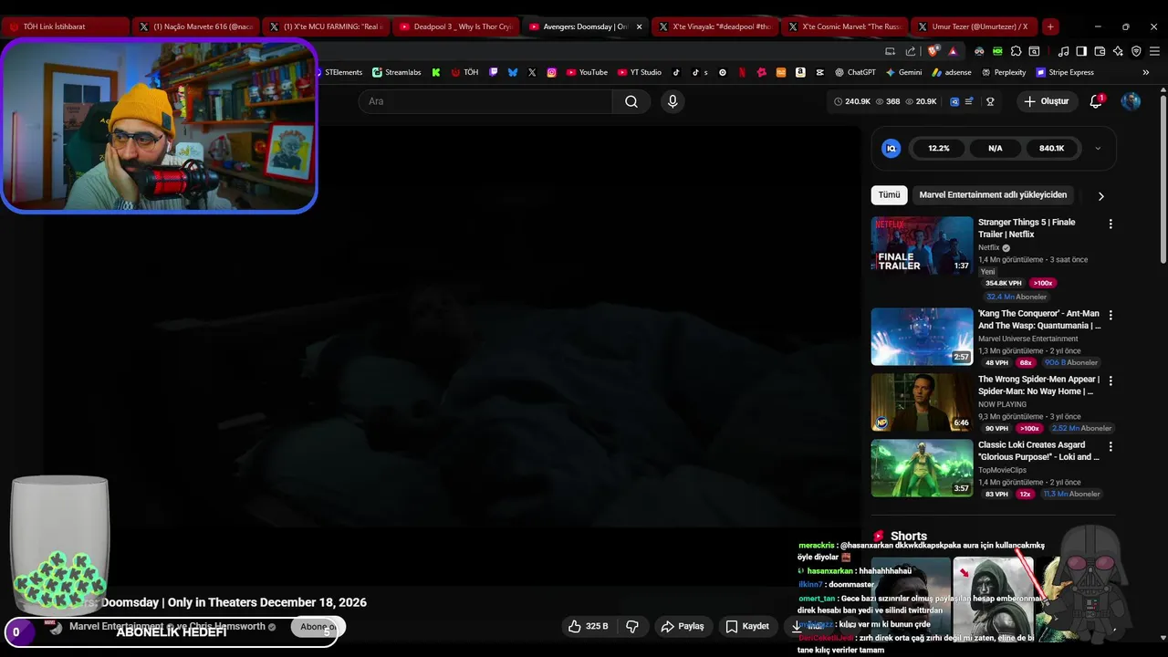Image resolution: width=1168 pixels, height=657 pixels.
Task: Open Stranger Things 5 Finale Trailer thumbnail
Action: [x=922, y=245]
